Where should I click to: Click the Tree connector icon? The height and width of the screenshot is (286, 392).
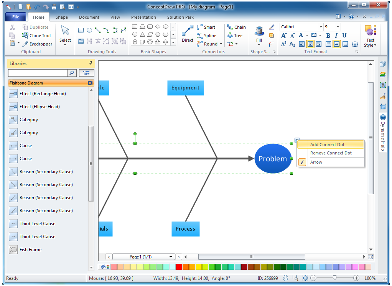[235, 36]
